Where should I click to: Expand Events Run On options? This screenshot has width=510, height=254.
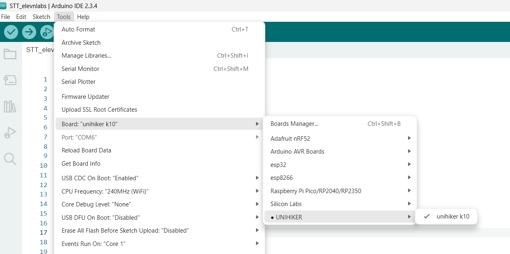point(159,244)
